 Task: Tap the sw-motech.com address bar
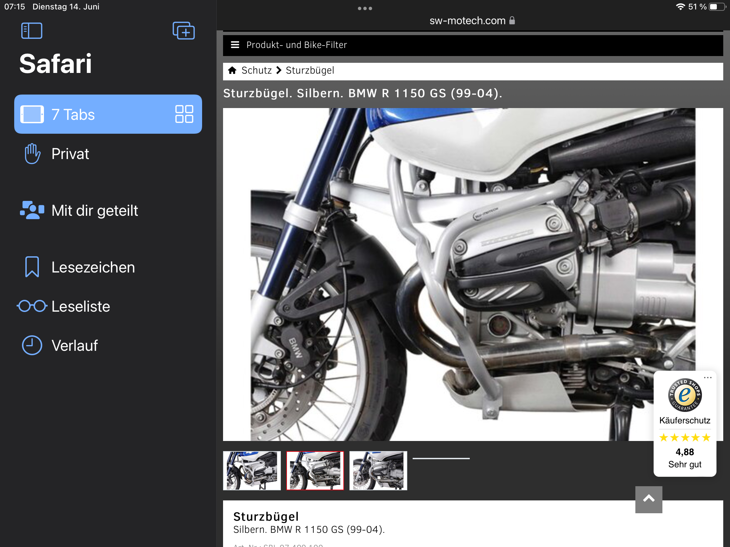(x=472, y=21)
